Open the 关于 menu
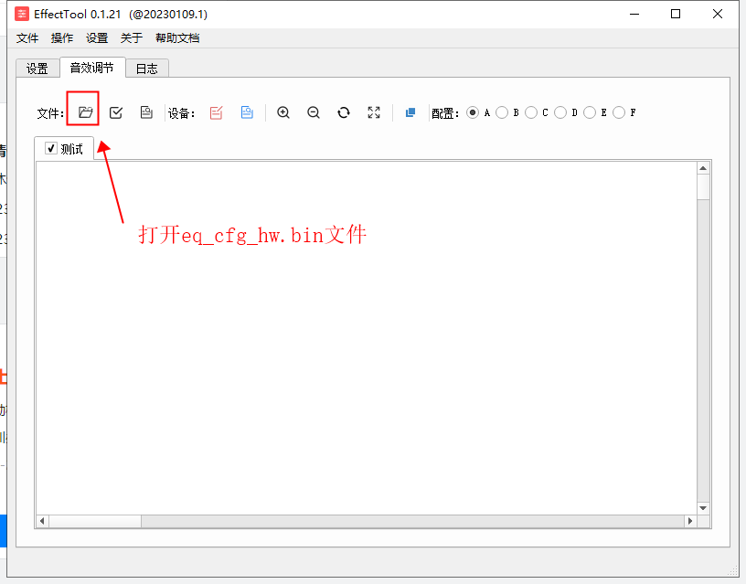746x584 pixels. click(x=132, y=38)
